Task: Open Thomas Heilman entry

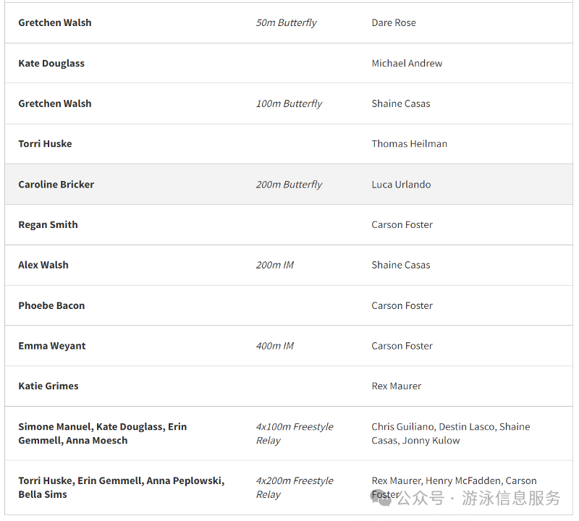Action: pyautogui.click(x=409, y=143)
